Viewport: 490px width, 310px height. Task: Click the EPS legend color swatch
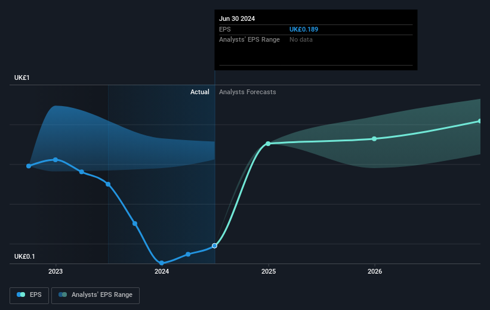click(21, 294)
